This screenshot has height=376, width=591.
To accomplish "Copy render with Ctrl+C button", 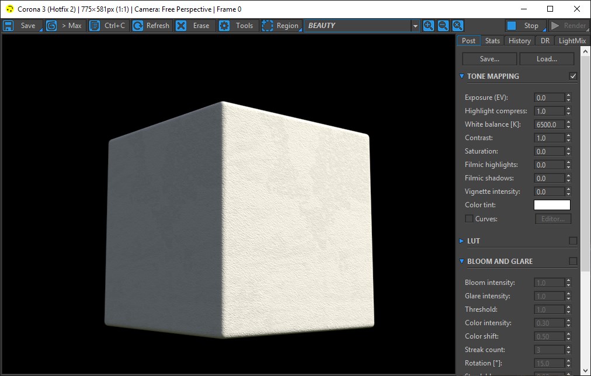I will point(108,26).
